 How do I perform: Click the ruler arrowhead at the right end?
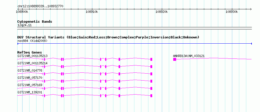(251, 9)
